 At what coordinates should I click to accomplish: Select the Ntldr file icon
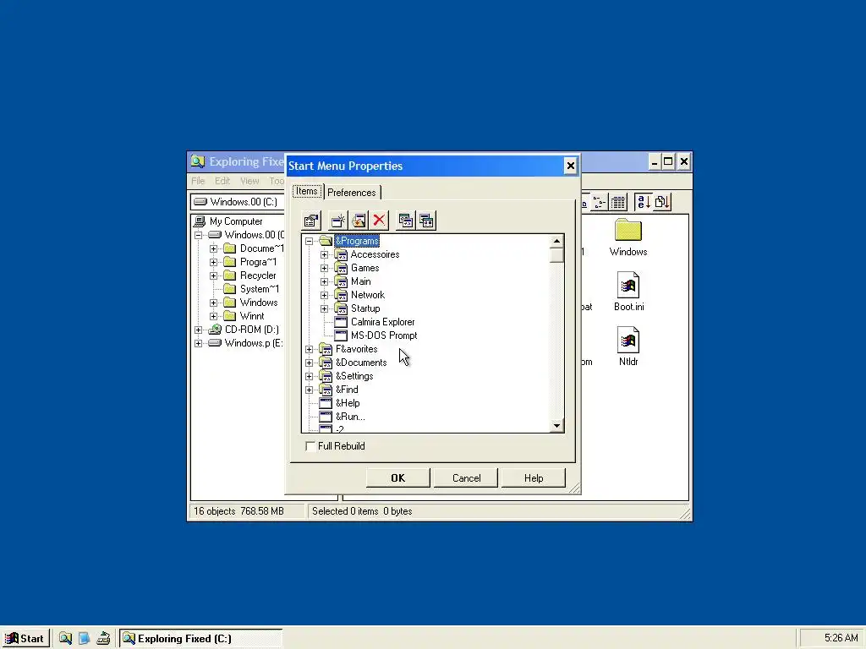tap(628, 340)
